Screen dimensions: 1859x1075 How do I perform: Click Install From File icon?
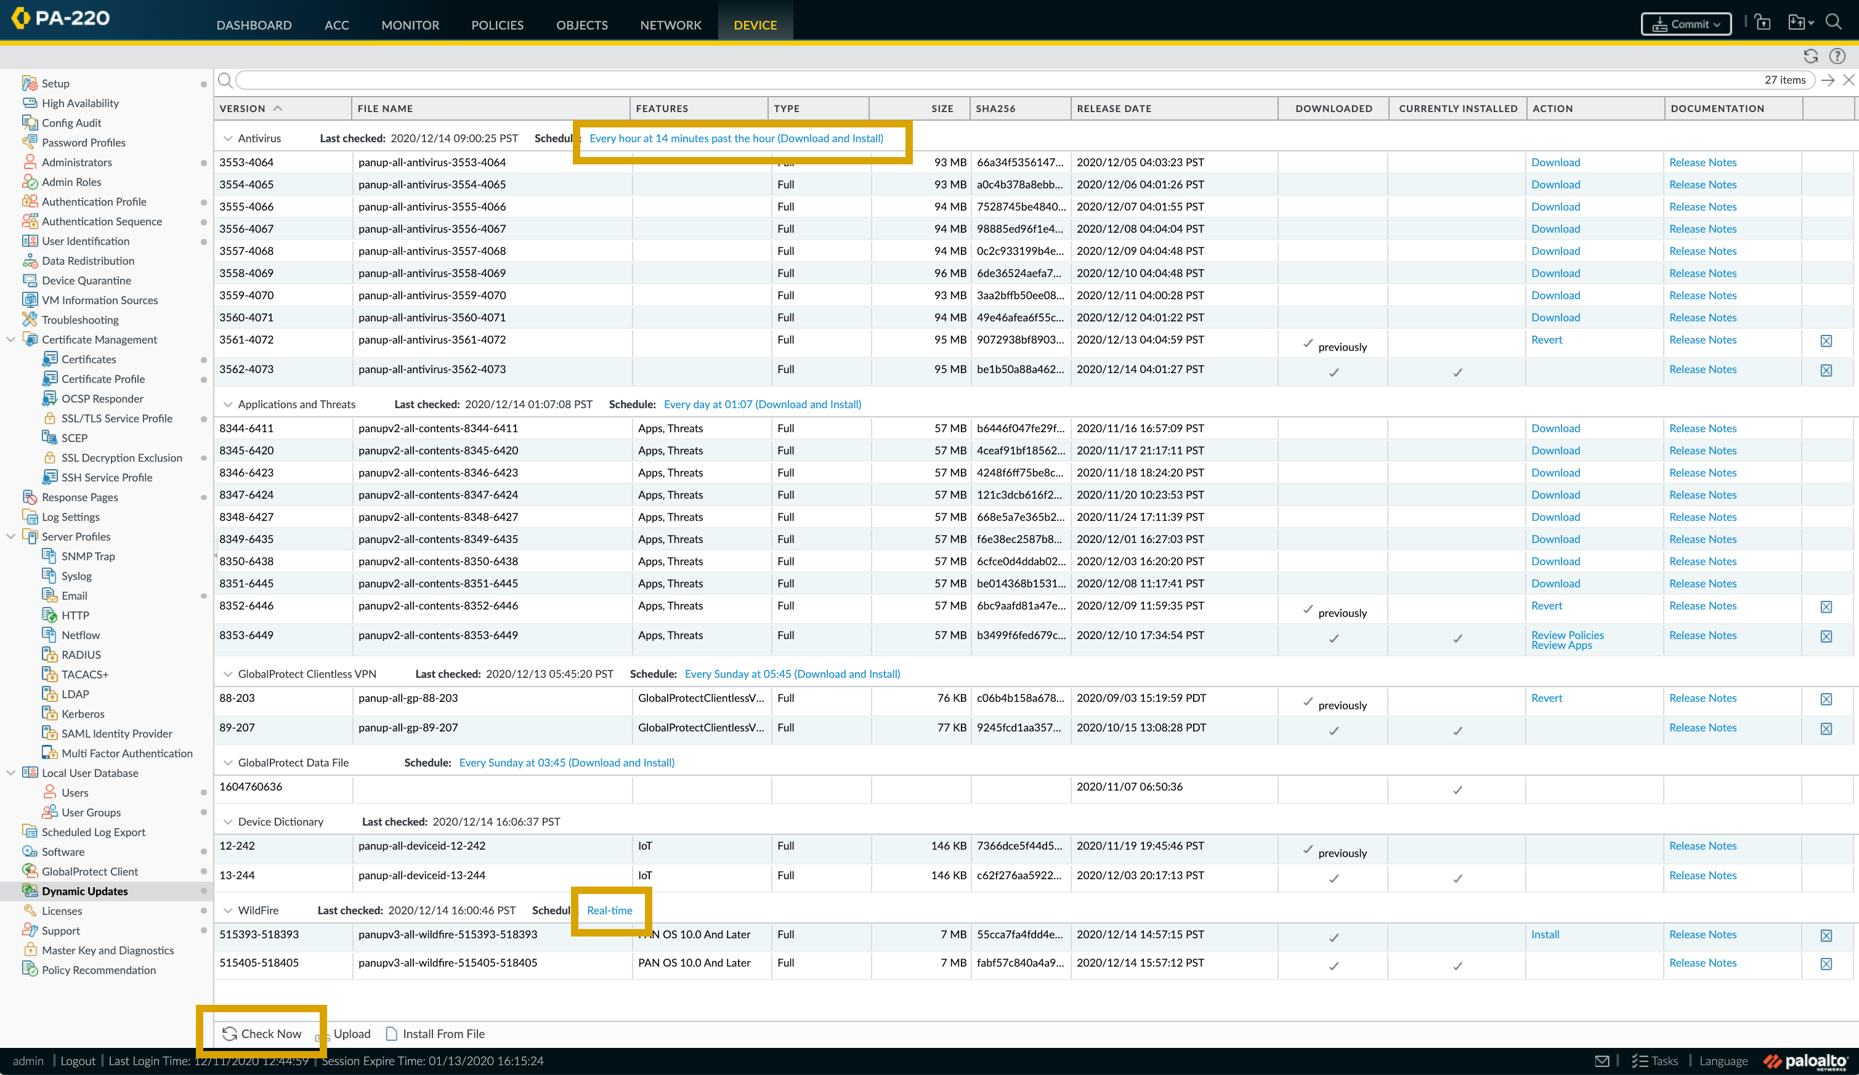(392, 1034)
